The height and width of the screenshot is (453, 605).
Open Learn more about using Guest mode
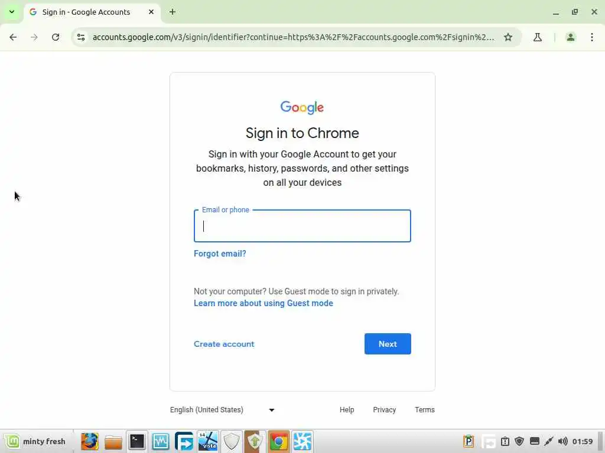point(264,303)
